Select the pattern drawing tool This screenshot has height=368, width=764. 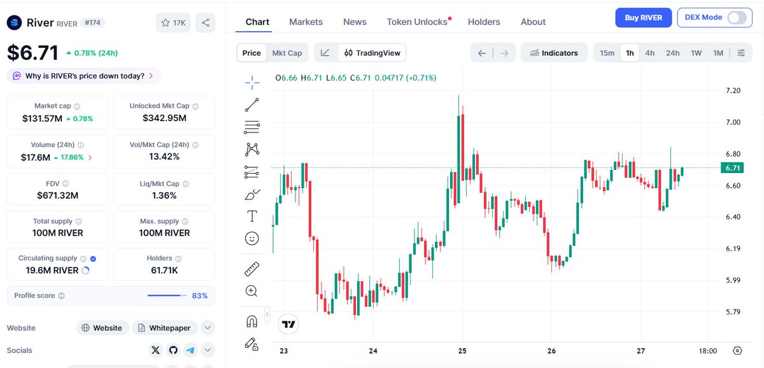(252, 150)
